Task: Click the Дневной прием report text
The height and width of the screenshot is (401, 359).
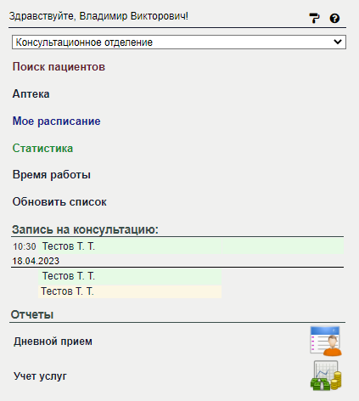Action: click(x=53, y=342)
